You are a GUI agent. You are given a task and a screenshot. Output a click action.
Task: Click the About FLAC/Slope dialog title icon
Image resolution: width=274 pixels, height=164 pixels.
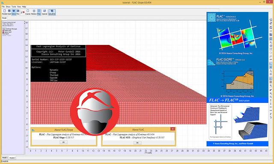click(33, 130)
